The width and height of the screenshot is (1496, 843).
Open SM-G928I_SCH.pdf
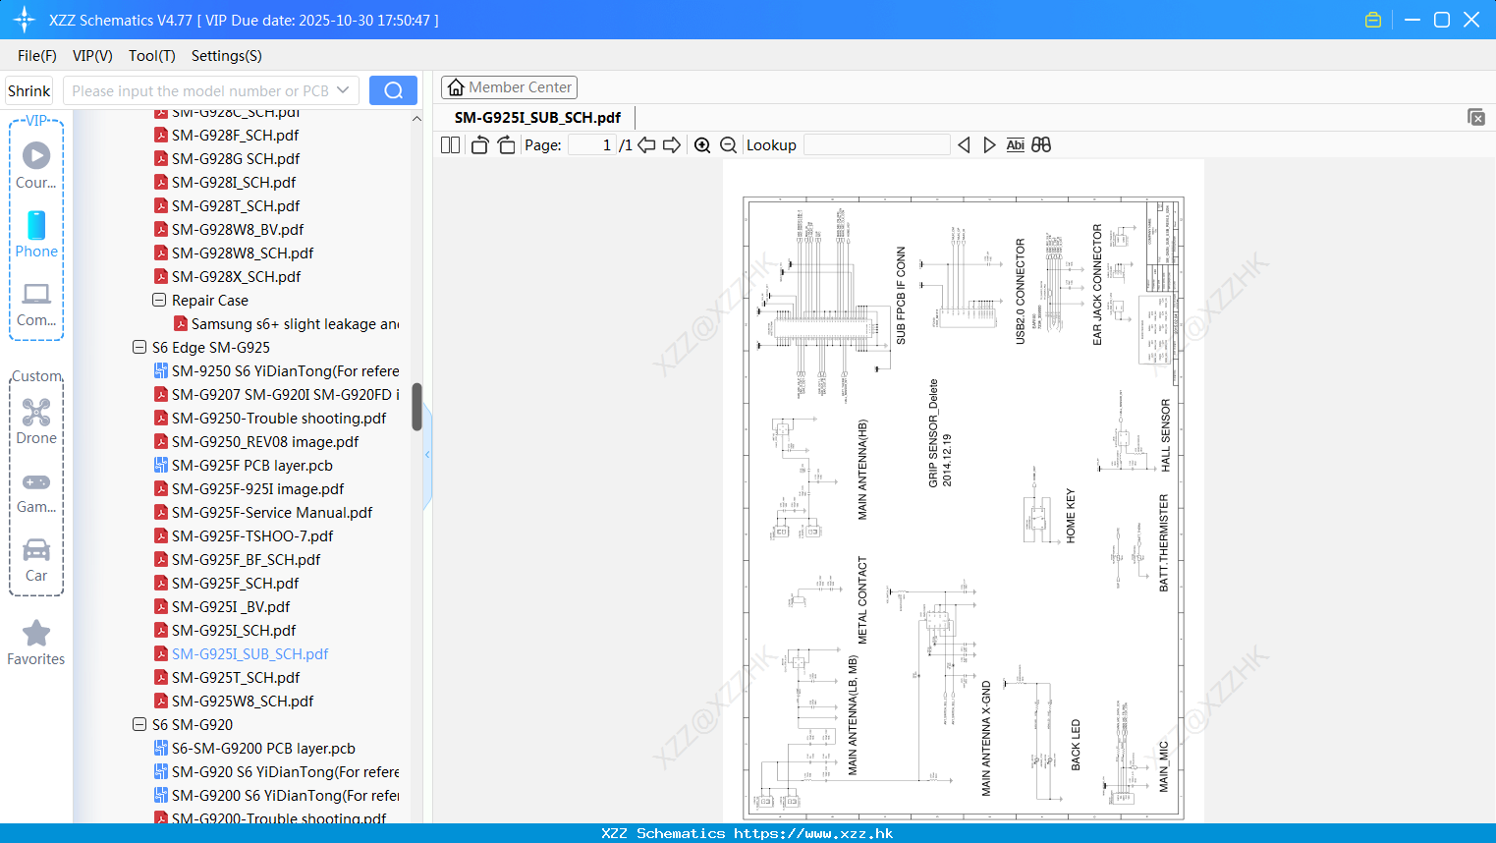234,182
